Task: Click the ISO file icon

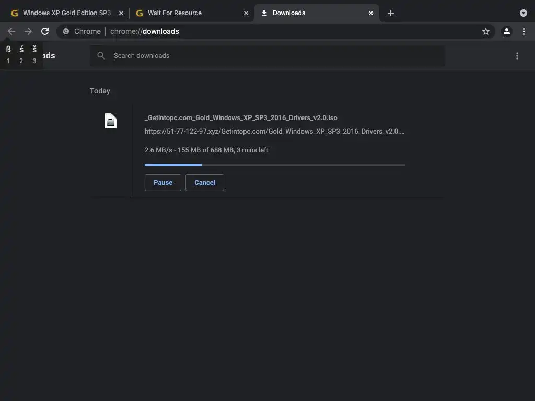Action: (111, 121)
